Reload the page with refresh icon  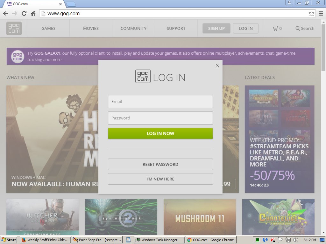pyautogui.click(x=24, y=13)
